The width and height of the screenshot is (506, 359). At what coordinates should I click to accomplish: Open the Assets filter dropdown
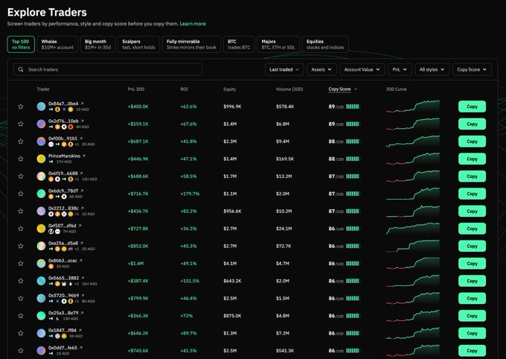coord(321,69)
